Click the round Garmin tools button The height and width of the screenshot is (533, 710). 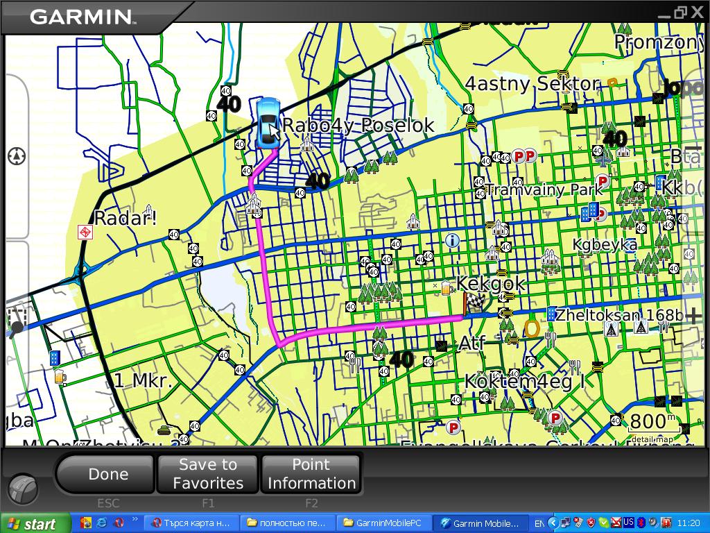coord(23,488)
